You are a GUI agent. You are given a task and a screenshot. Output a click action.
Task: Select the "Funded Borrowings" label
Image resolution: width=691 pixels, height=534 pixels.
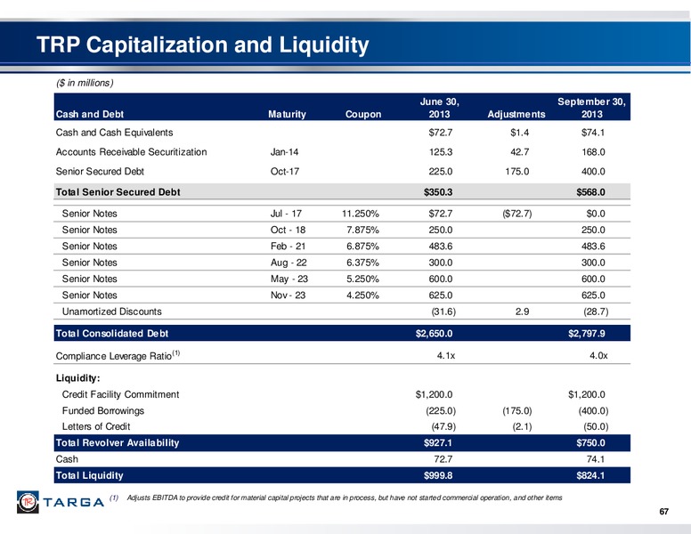click(x=102, y=410)
